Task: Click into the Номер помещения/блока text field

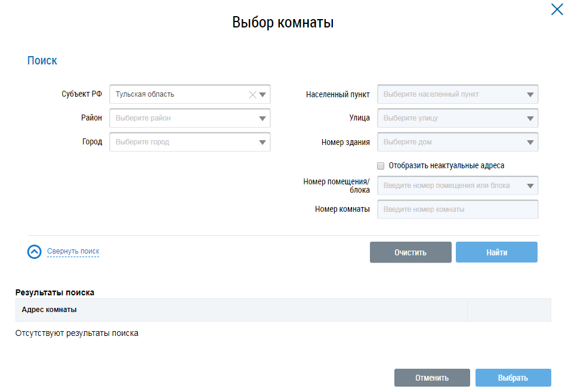Action: point(450,186)
